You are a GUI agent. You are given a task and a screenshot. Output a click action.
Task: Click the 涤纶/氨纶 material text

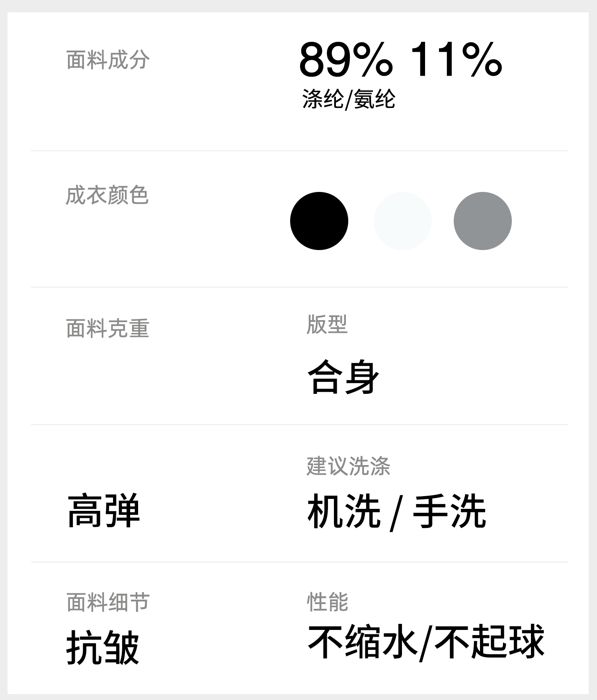point(349,99)
